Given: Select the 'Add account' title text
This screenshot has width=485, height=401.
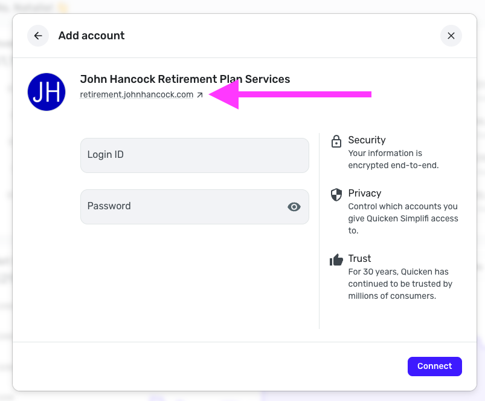Looking at the screenshot, I should tap(92, 36).
